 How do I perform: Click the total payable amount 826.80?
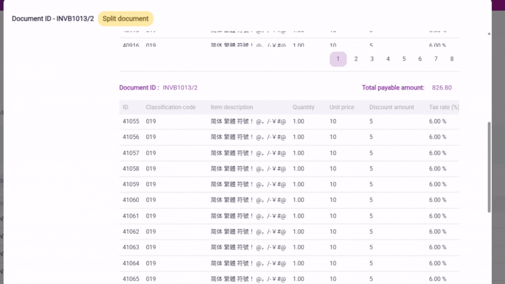point(441,88)
